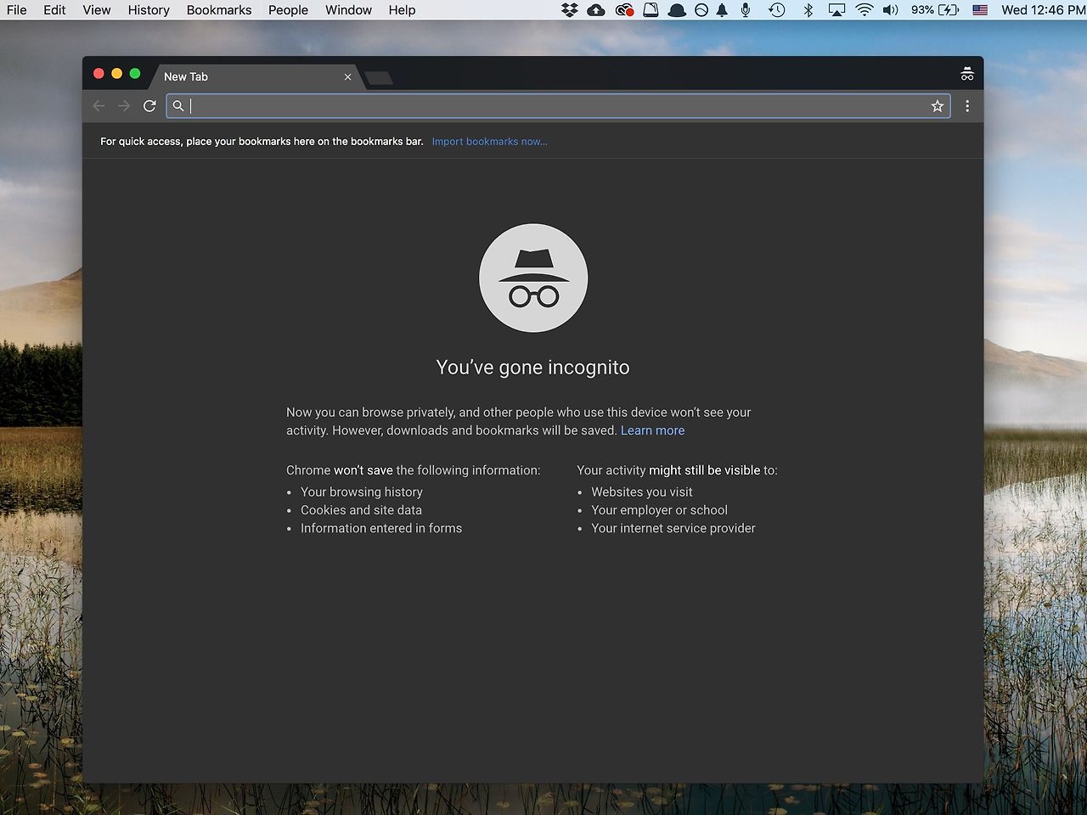Image resolution: width=1087 pixels, height=815 pixels.
Task: Select the New Tab tab
Action: tap(253, 76)
